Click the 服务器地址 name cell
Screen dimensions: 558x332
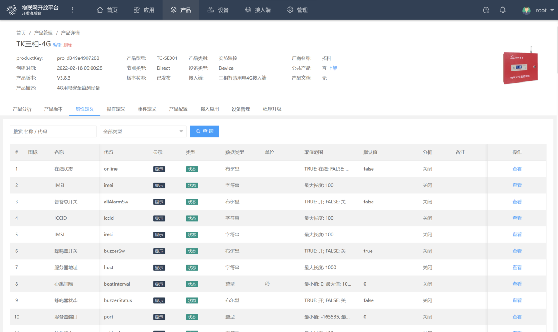point(66,267)
